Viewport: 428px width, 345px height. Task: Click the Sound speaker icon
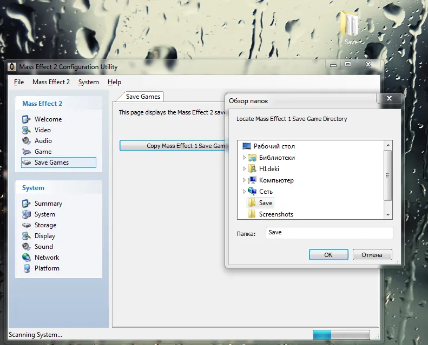(x=26, y=247)
